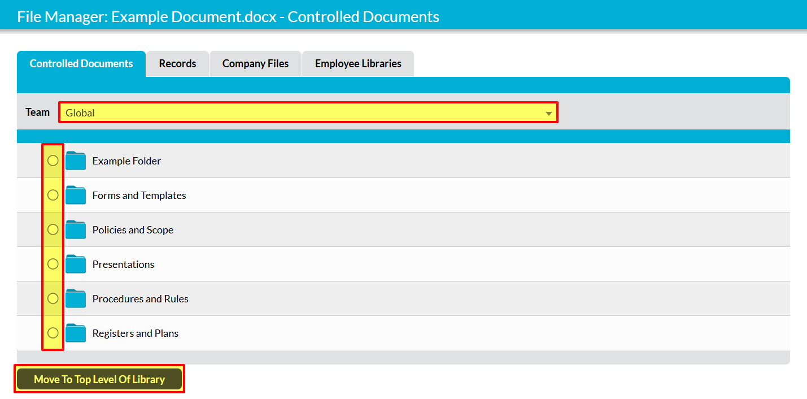Click the Registers and Plans folder icon
The height and width of the screenshot is (399, 807).
point(76,333)
